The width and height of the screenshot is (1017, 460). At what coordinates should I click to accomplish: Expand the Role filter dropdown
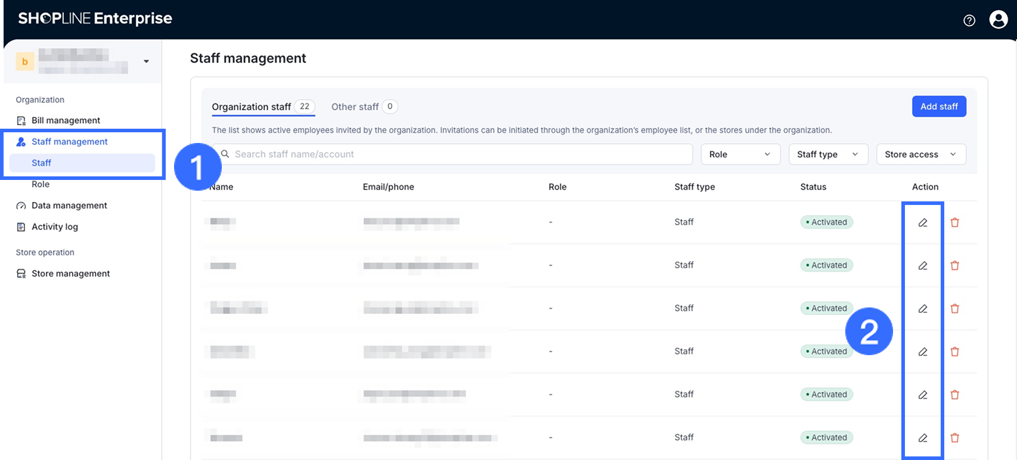(740, 154)
